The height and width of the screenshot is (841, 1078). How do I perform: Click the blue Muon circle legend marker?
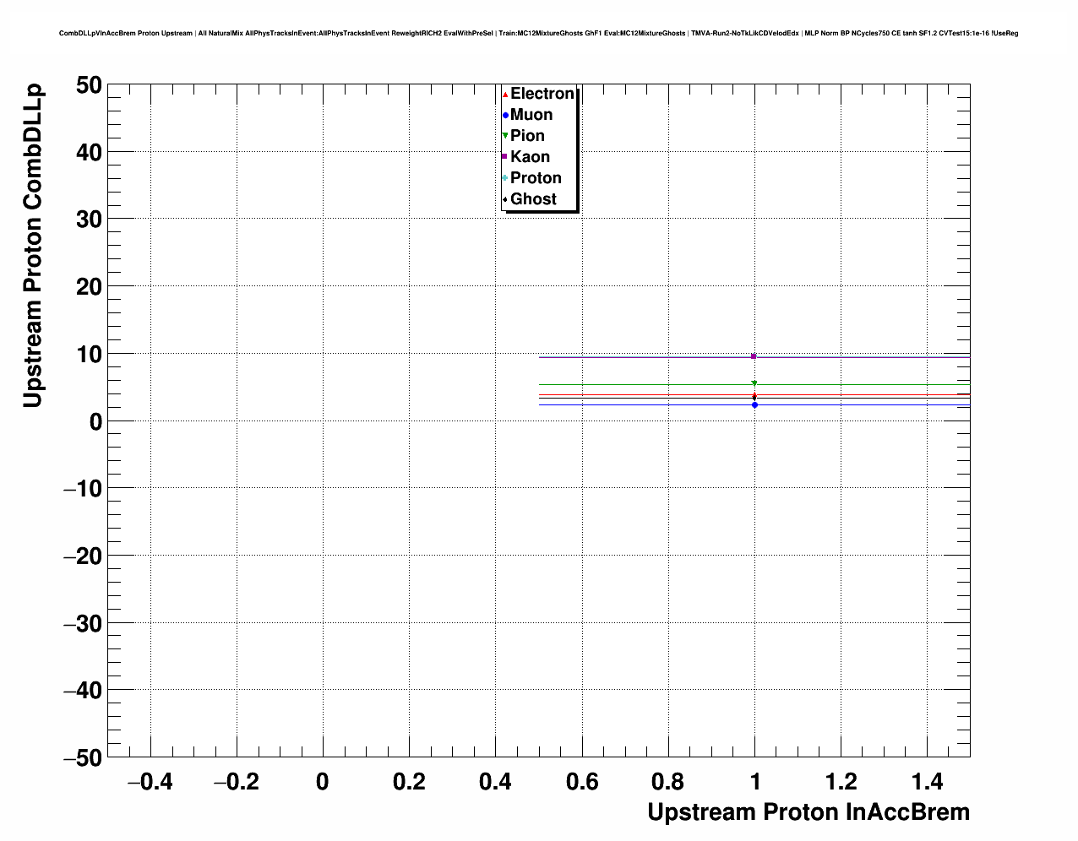(505, 116)
